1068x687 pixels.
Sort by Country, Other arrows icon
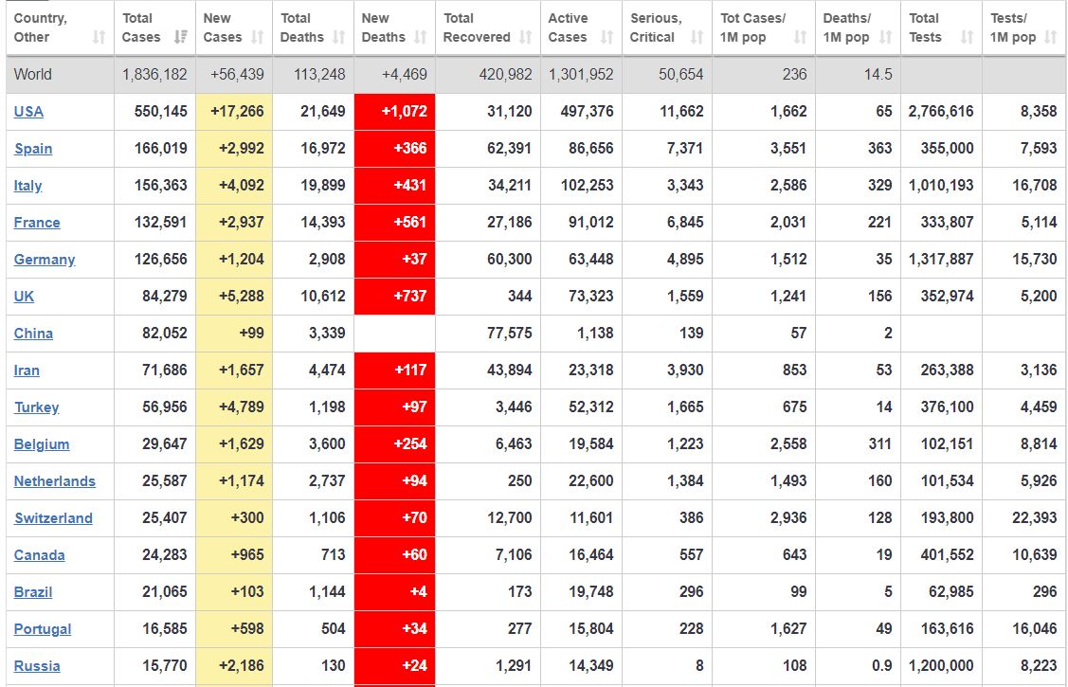99,37
